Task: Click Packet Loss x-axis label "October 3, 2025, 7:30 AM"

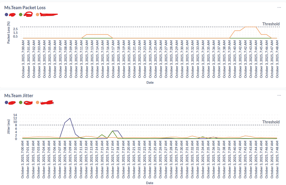Action: click(x=182, y=59)
